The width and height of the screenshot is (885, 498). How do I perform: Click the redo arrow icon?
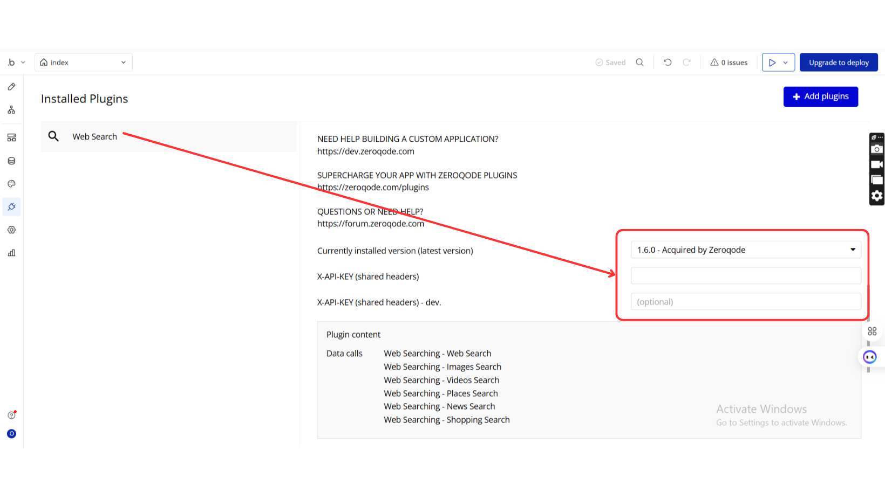point(686,63)
